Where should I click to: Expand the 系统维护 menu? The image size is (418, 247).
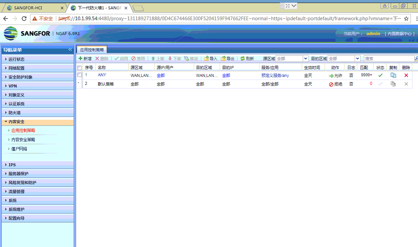38,209
